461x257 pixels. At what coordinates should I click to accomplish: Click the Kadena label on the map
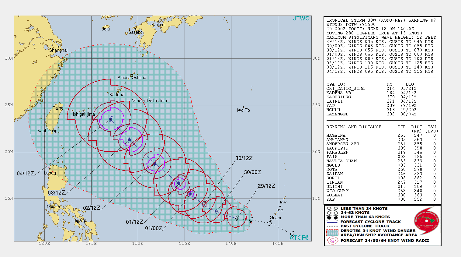click(117, 95)
